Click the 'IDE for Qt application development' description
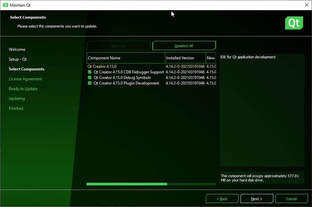312x207 pixels. [x=248, y=57]
